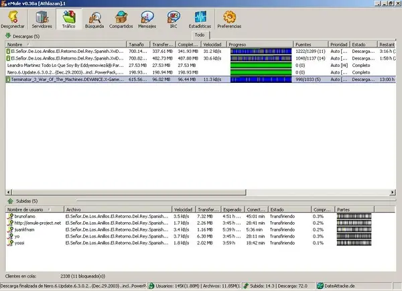Click the transfer arrows icon beside Subida status
Viewport: 402px width, 291px height.
246,286
